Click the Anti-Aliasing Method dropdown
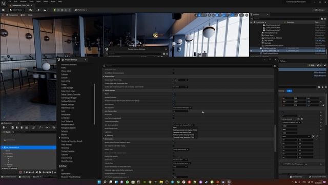Viewport: 328px width, 185px height. click(183, 125)
